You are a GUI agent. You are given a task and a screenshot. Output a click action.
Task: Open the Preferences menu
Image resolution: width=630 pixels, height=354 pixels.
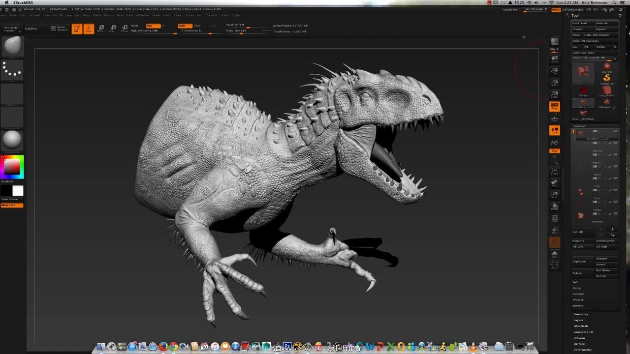(142, 15)
